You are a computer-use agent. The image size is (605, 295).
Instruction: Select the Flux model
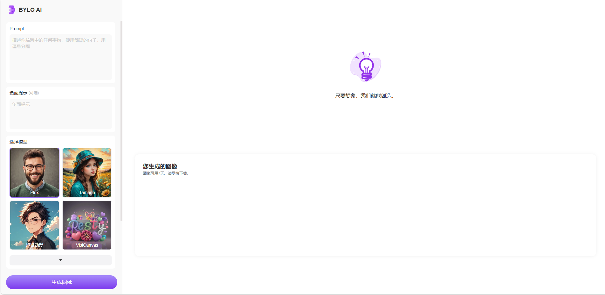point(35,172)
